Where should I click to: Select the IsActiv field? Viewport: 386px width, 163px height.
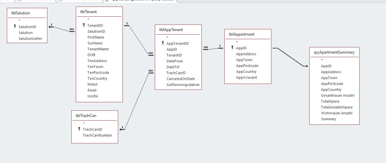[x=92, y=96]
